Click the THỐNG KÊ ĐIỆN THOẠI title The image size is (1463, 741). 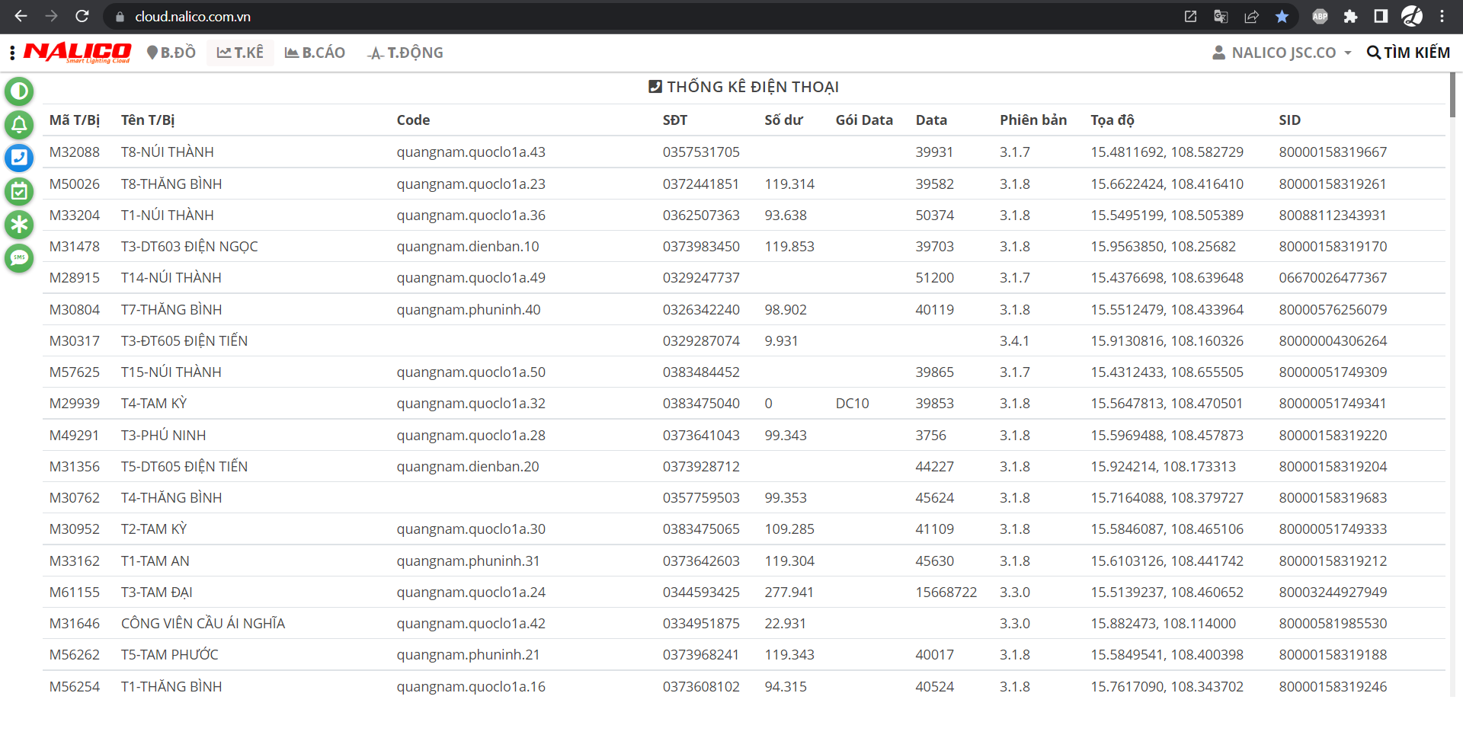(744, 87)
